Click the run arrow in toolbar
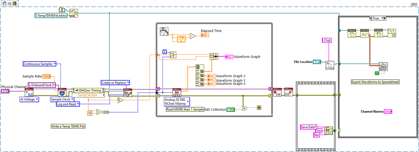 9,3
